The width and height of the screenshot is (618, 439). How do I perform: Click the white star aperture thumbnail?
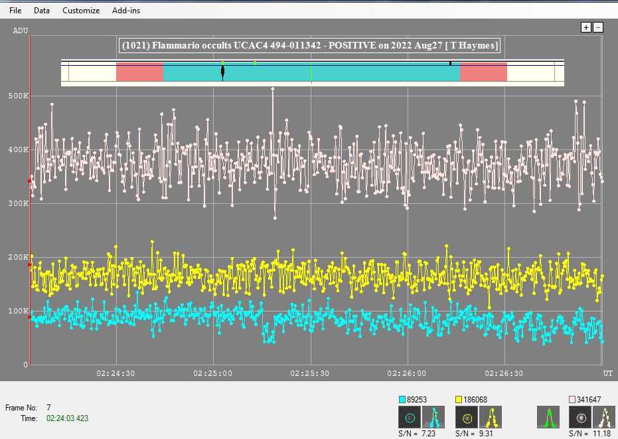(580, 417)
